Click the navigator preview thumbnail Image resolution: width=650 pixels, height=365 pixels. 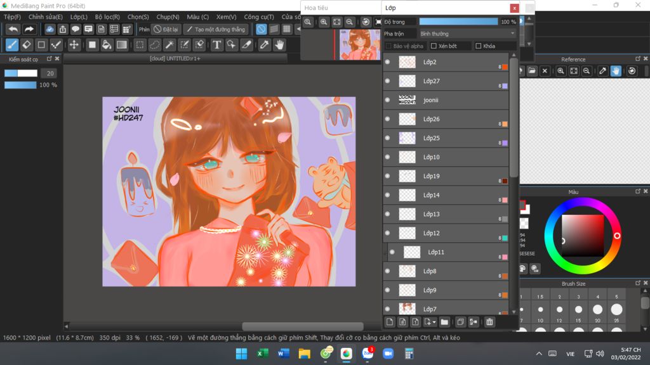[x=360, y=45]
